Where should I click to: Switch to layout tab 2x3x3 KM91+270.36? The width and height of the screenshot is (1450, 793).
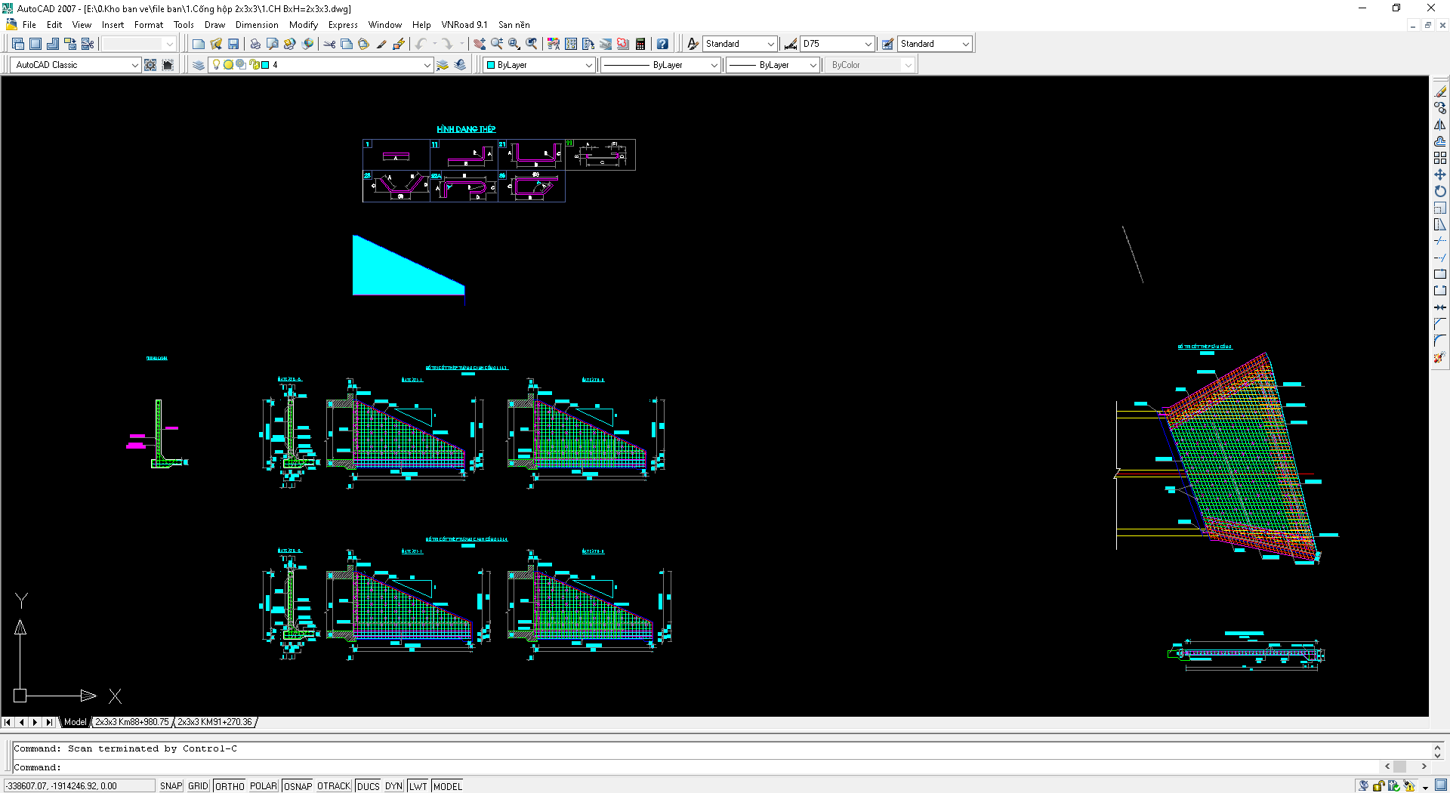click(x=214, y=722)
